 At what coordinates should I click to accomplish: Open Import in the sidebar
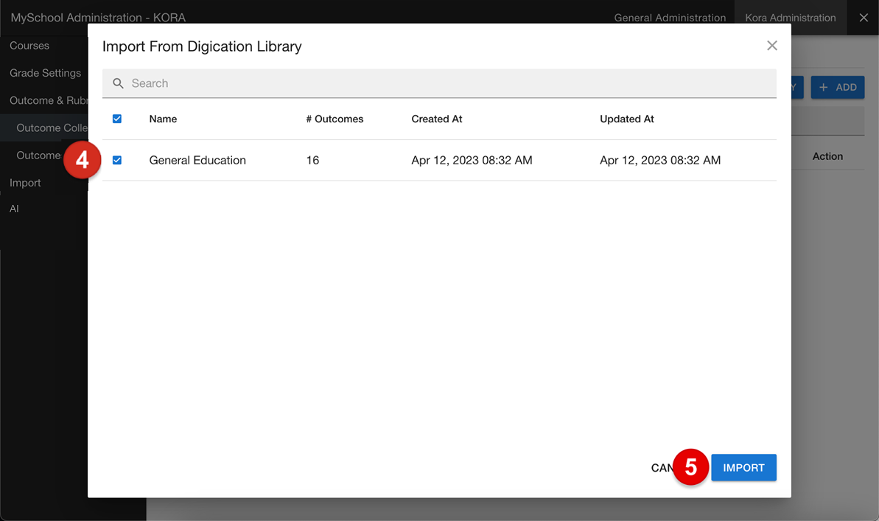click(x=25, y=183)
